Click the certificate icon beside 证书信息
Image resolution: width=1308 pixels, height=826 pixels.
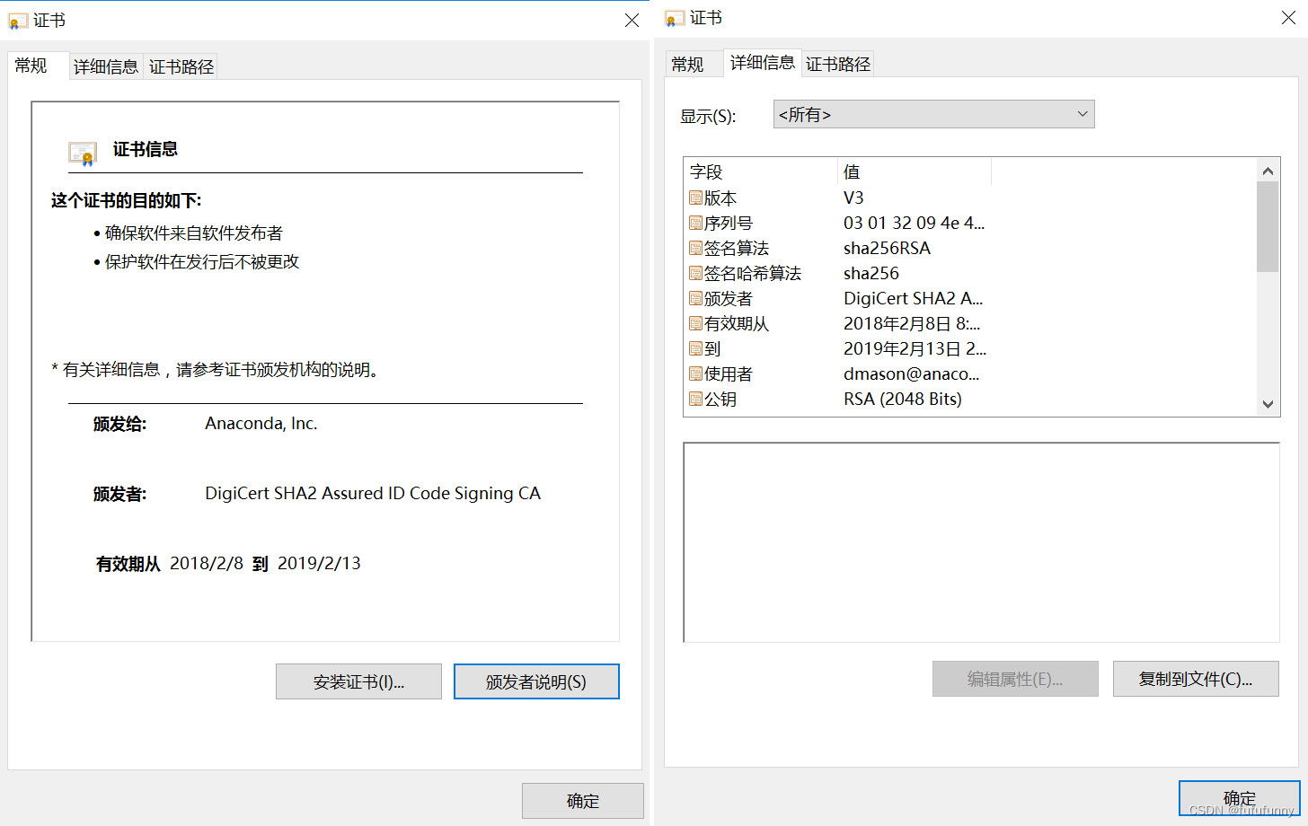83,154
